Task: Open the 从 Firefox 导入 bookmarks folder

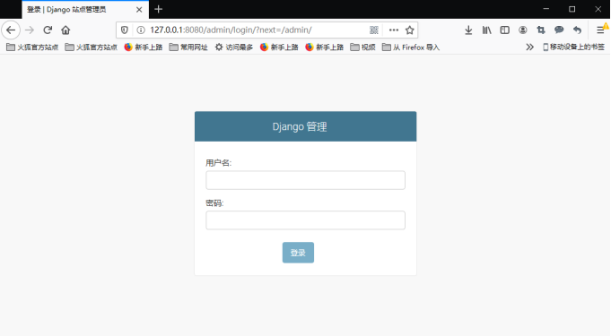Action: point(411,47)
